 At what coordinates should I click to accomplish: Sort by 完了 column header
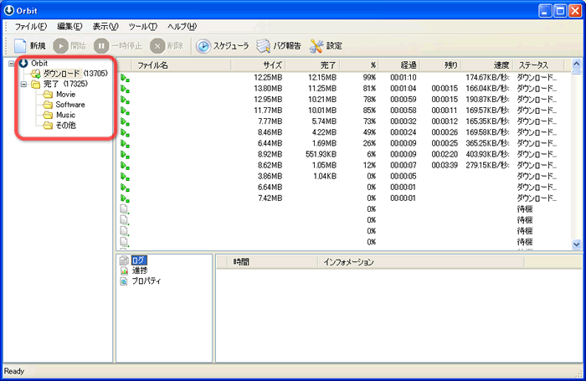pyautogui.click(x=313, y=65)
